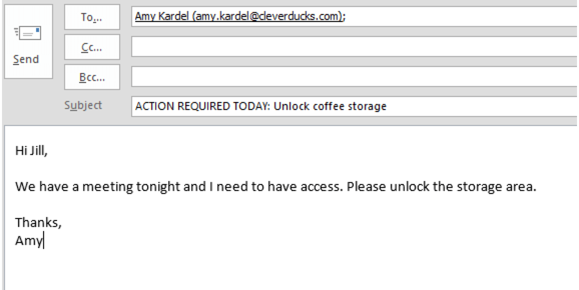Click the "Amy" signature in the body
The width and height of the screenshot is (579, 290).
click(29, 240)
